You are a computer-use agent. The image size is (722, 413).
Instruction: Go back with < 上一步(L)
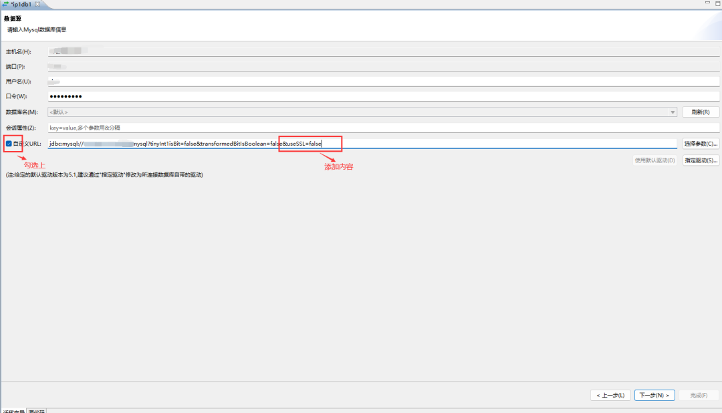coord(610,395)
